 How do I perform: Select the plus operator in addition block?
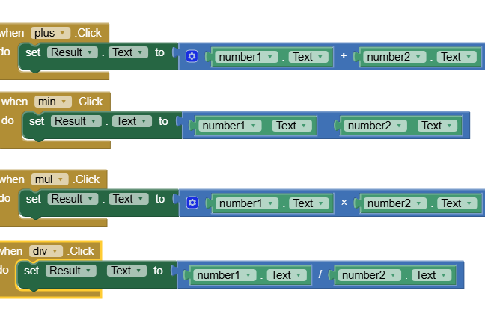[x=344, y=57]
